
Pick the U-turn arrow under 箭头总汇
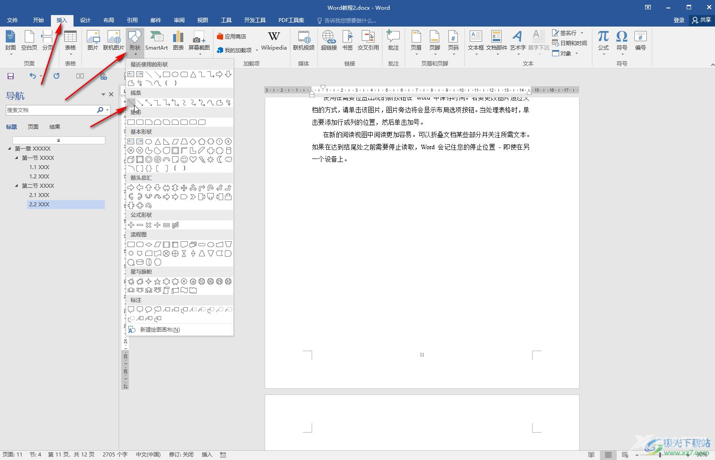[211, 188]
